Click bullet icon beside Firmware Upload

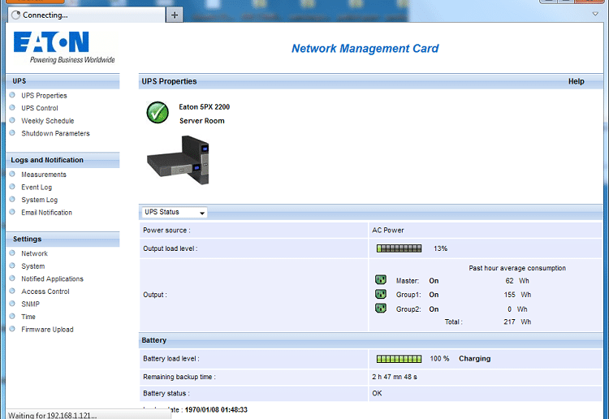(12, 329)
